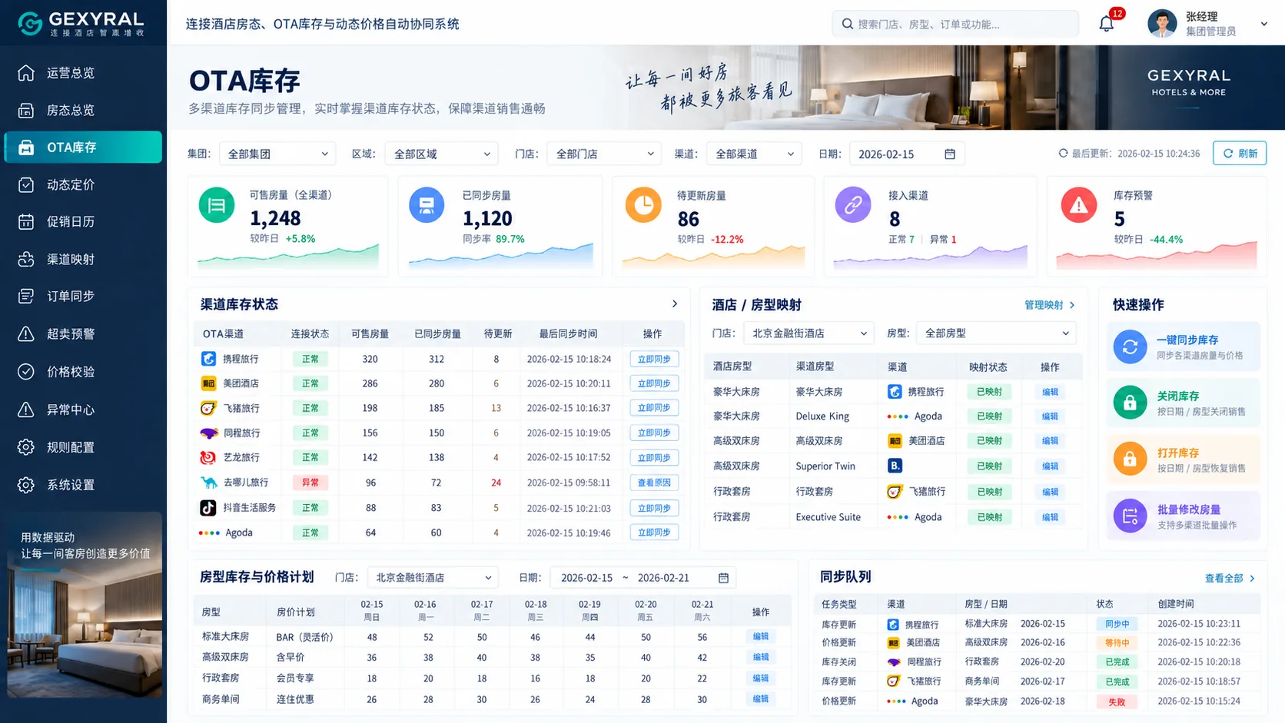The height and width of the screenshot is (723, 1285).
Task: Click the purple 接入渠道 link icon
Action: pyautogui.click(x=853, y=205)
